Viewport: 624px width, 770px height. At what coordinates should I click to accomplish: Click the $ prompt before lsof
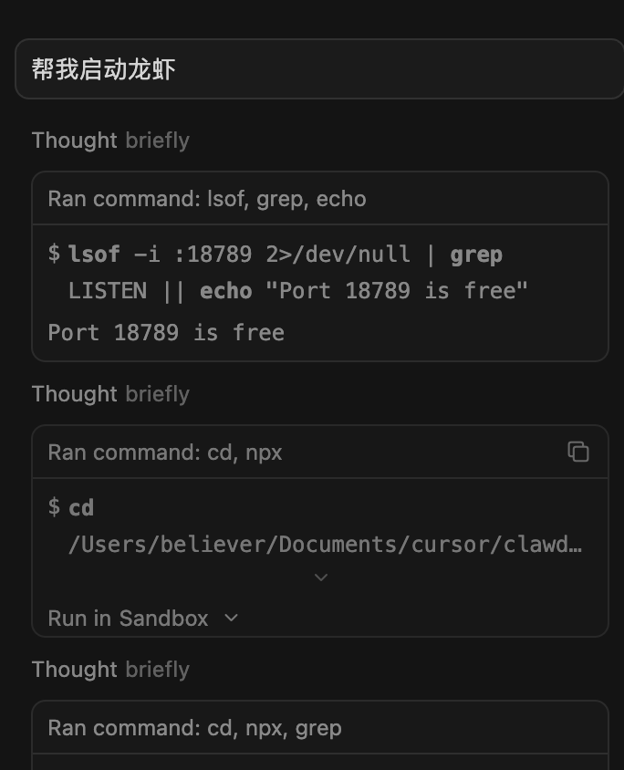point(54,254)
